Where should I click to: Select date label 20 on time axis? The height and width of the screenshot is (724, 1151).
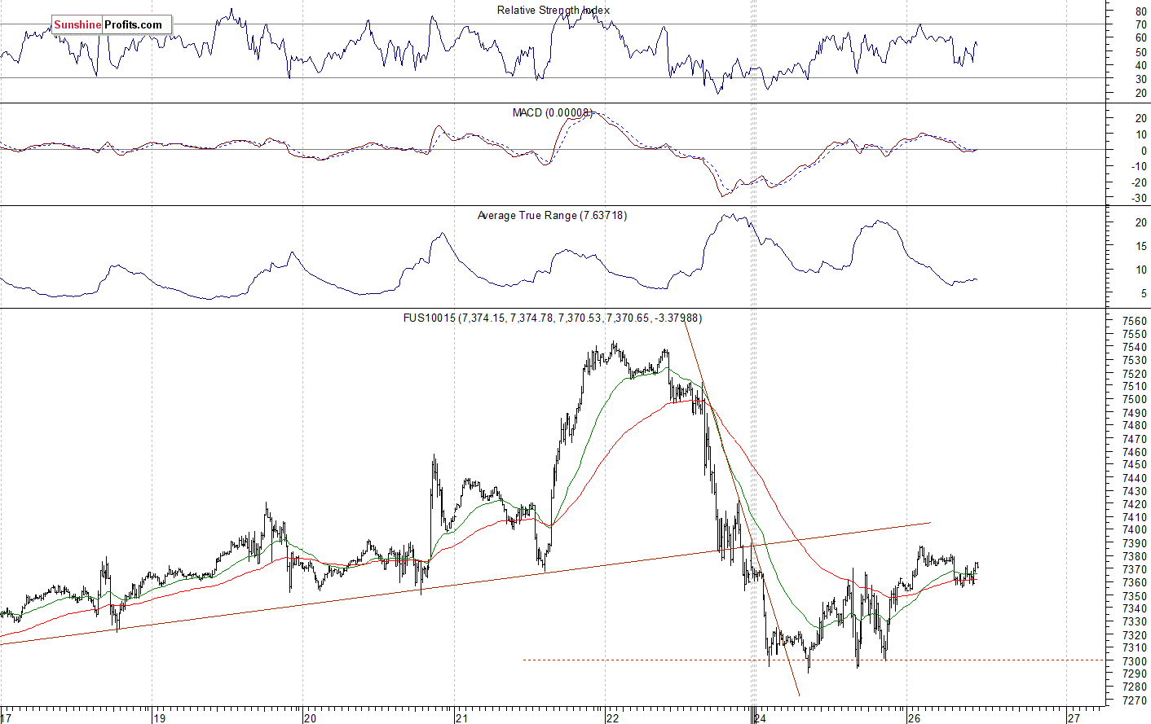[310, 718]
